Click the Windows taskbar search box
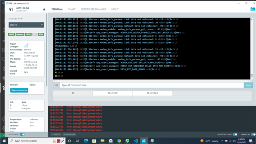This screenshot has height=144, width=256. [x=37, y=141]
